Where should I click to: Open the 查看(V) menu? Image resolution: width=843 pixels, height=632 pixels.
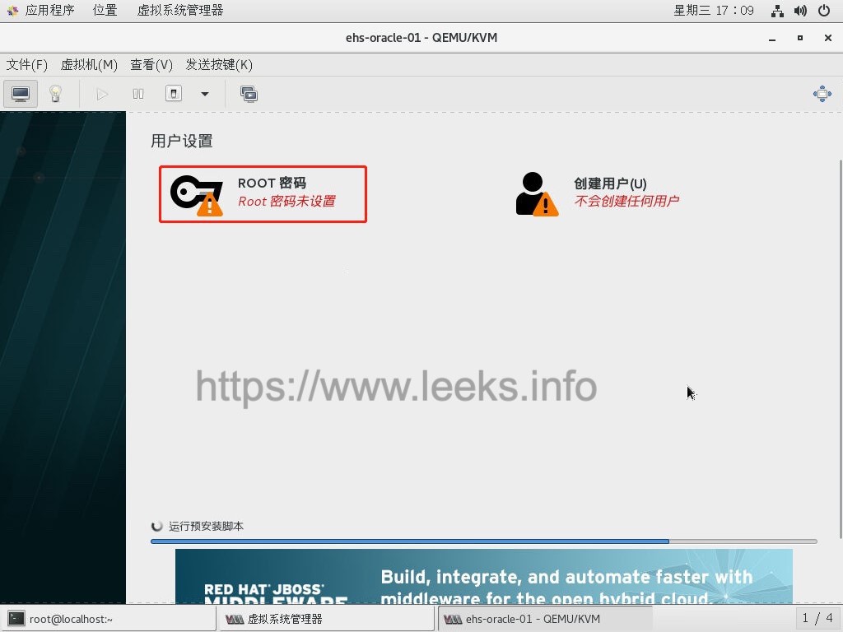(151, 65)
